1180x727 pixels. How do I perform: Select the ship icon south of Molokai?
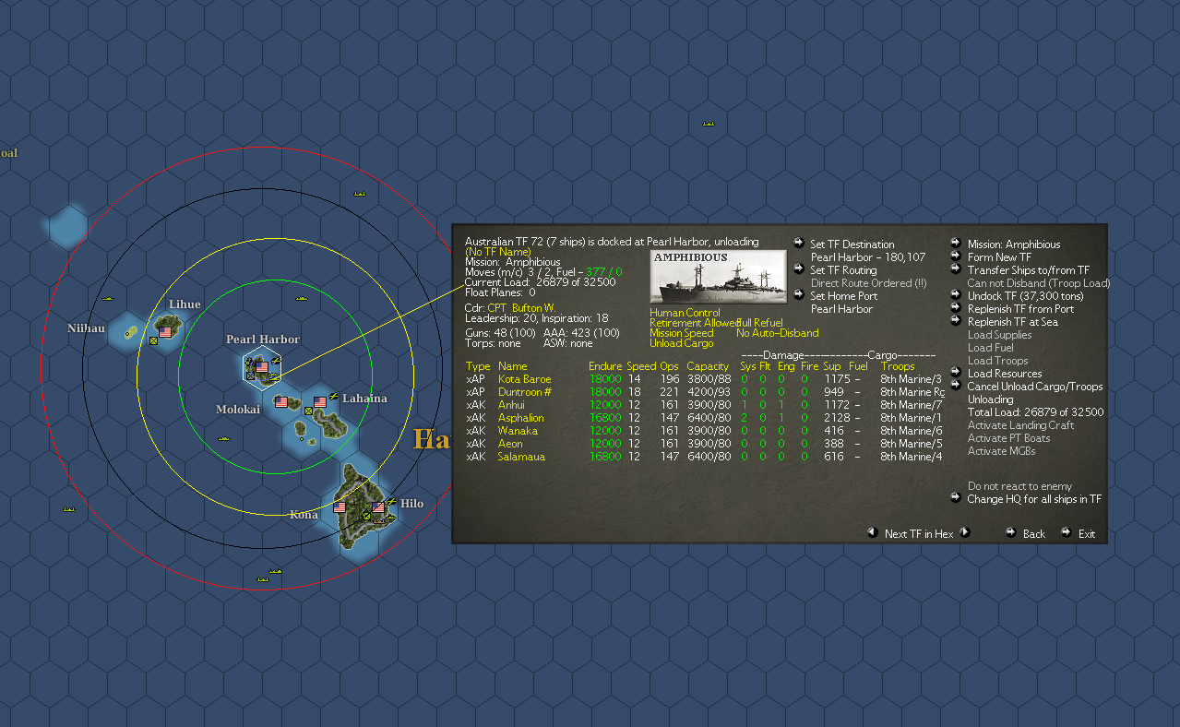[x=224, y=439]
